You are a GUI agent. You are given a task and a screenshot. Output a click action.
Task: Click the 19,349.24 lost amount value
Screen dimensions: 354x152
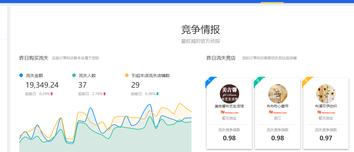click(42, 85)
